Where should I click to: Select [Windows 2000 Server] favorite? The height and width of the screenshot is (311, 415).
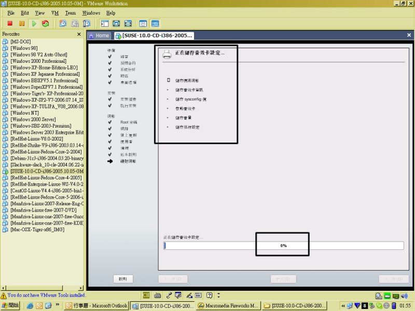33,119
